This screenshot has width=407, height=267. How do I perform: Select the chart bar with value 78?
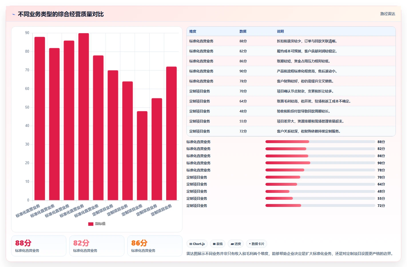(x=98, y=128)
